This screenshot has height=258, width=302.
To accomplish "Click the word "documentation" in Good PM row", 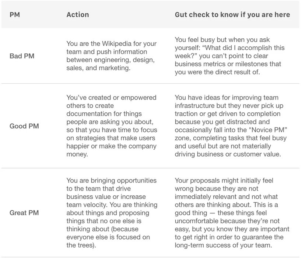I will point(88,114).
